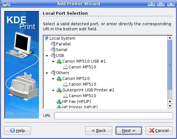Collapse the USB tree node
Image resolution: width=177 pixels, height=139 pixels.
[47, 56]
